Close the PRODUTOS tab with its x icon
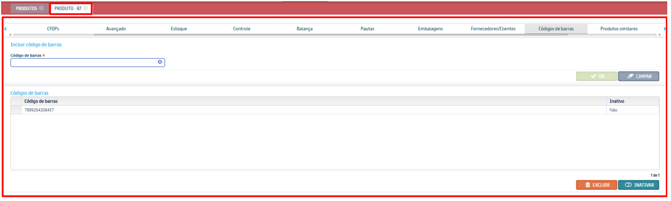 coord(42,9)
